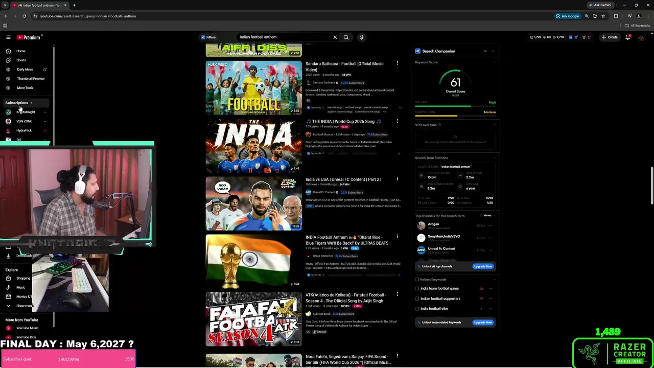Screen dimensions: 654x368
Task: Collapse the VPH over time section
Action: coord(494,125)
